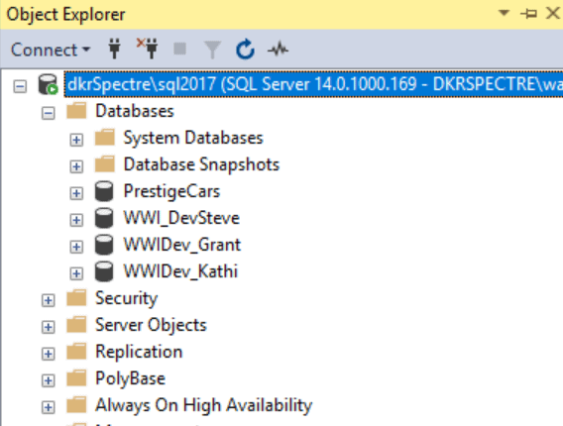
Task: Click the Server Objects folder icon
Action: tap(76, 324)
